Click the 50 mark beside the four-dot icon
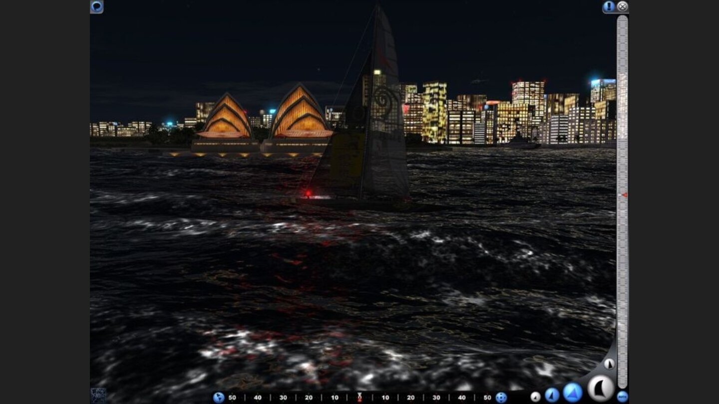The height and width of the screenshot is (404, 719). pos(487,398)
